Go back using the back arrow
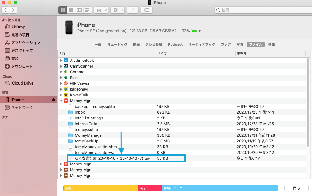 (x=5, y=10)
